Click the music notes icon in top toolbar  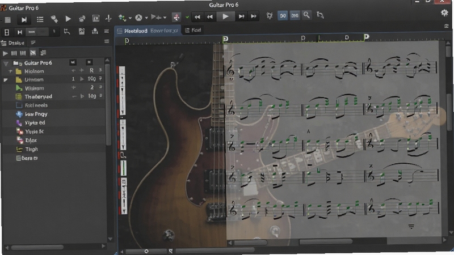point(82,19)
